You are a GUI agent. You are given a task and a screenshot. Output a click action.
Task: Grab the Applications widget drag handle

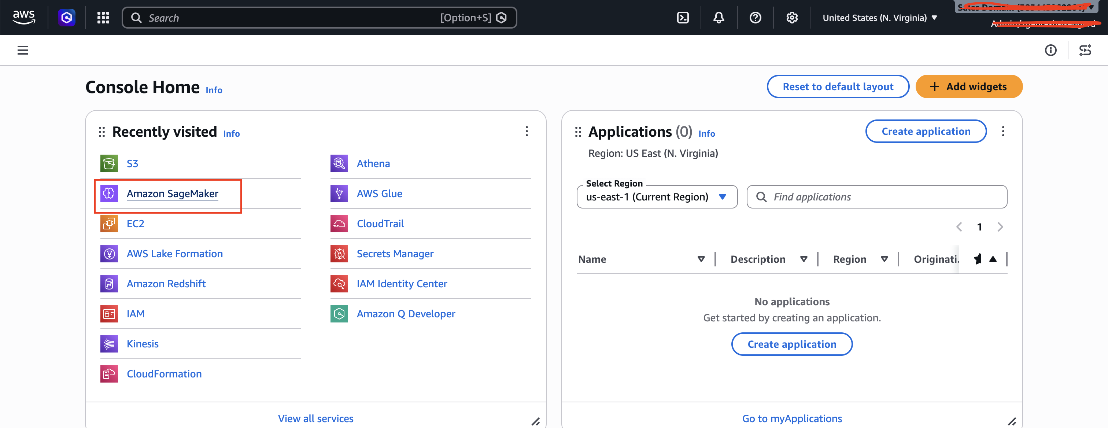(578, 132)
